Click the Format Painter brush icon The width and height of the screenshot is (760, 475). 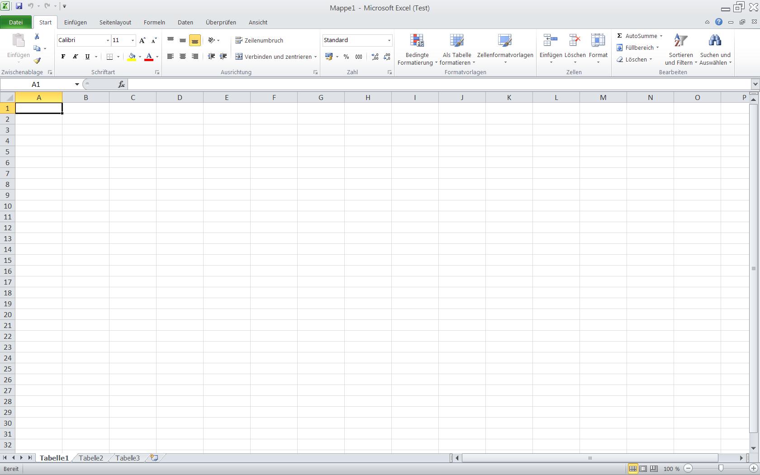coord(37,60)
